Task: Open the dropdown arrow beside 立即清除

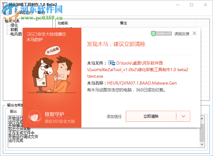Action: tap(183, 116)
